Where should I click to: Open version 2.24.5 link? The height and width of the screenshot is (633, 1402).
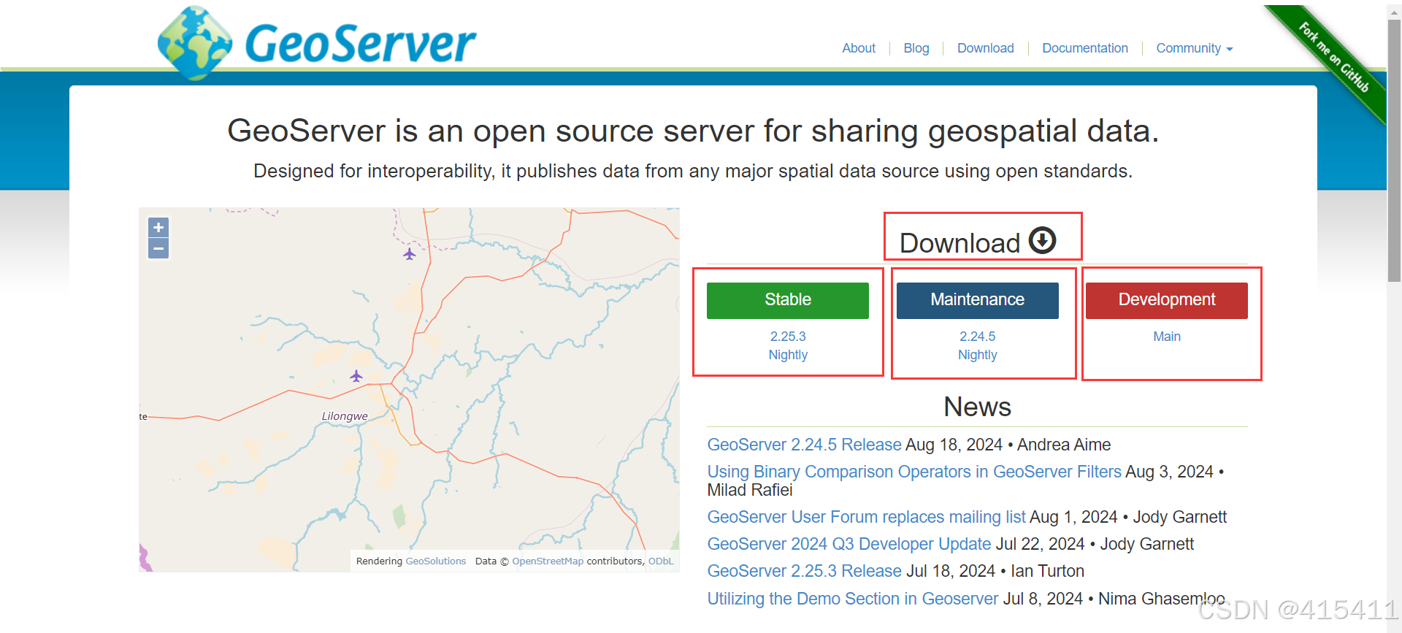pos(977,337)
